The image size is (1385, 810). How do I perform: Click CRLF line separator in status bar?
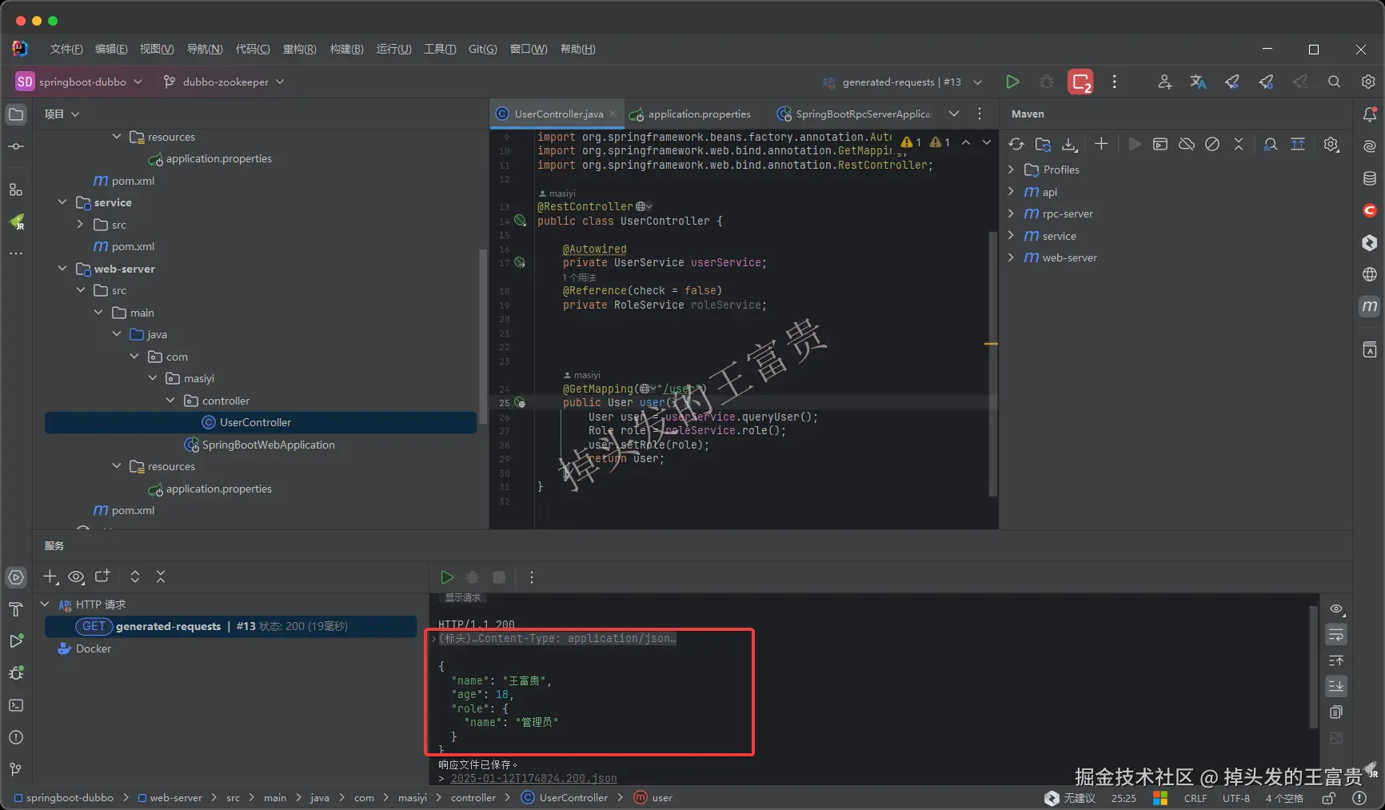pos(1195,798)
